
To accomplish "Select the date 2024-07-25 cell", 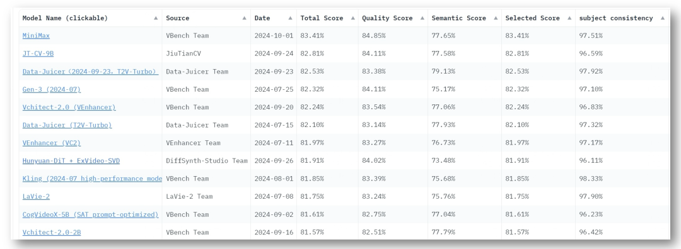I will tap(274, 89).
